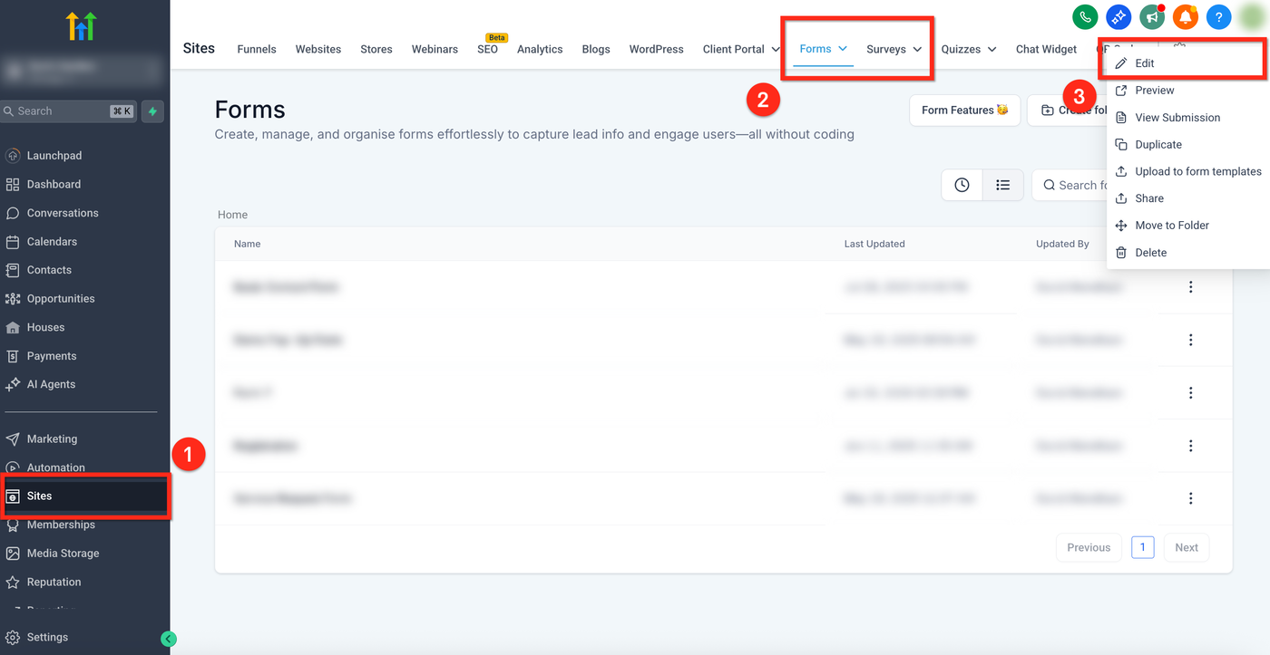Viewport: 1270px width, 655px height.
Task: Open the blue help question mark
Action: coord(1218,16)
